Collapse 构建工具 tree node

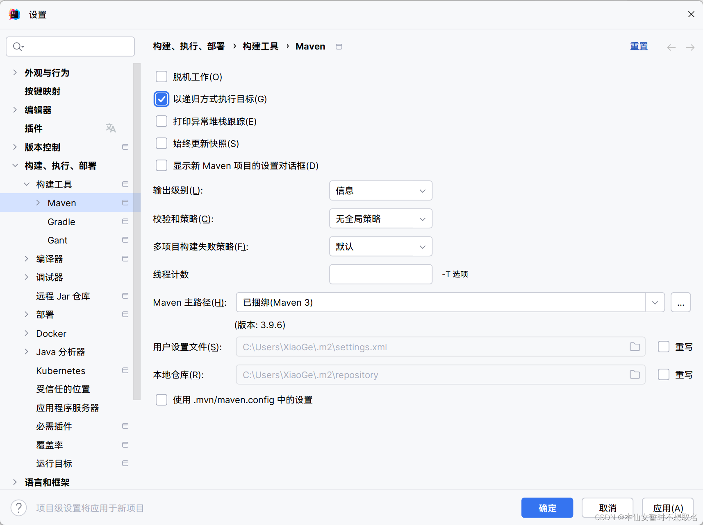27,184
